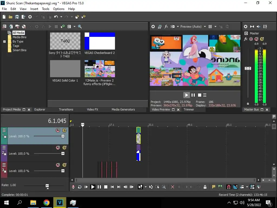This screenshot has width=277, height=208.
Task: Solo video track 1
Action: [64, 130]
